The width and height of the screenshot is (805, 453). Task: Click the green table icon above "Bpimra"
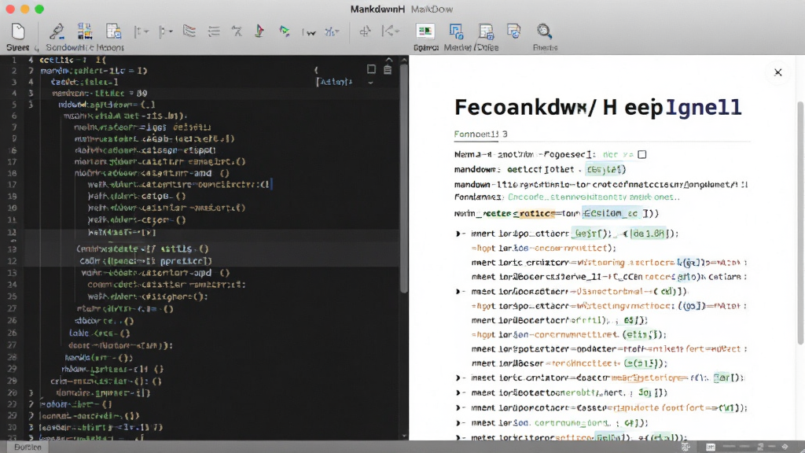[425, 31]
